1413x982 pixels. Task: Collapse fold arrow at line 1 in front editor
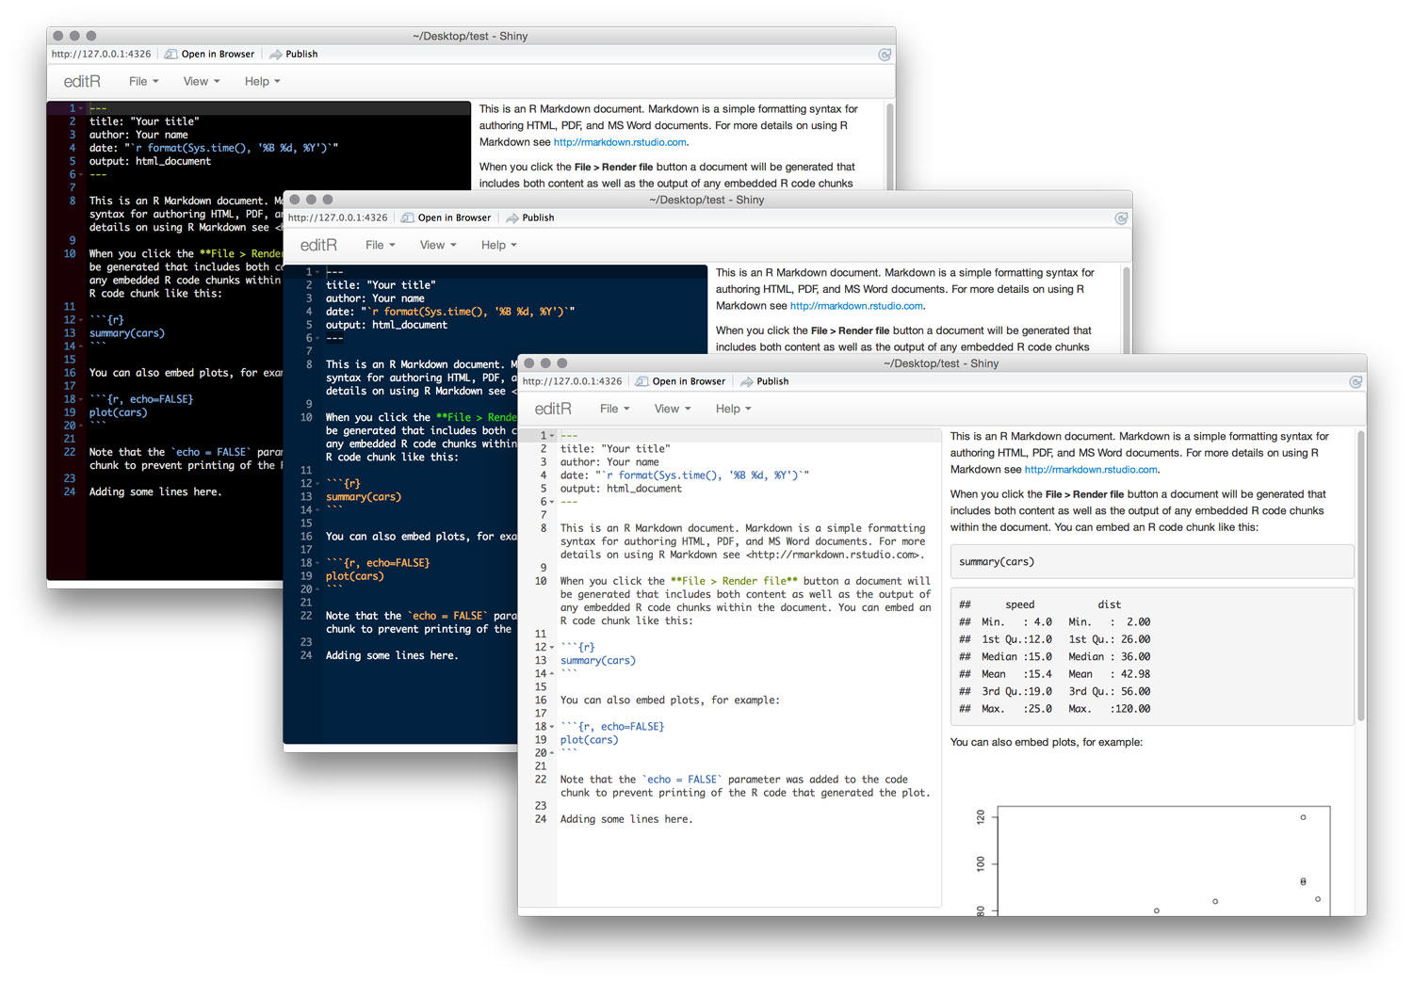pos(552,436)
